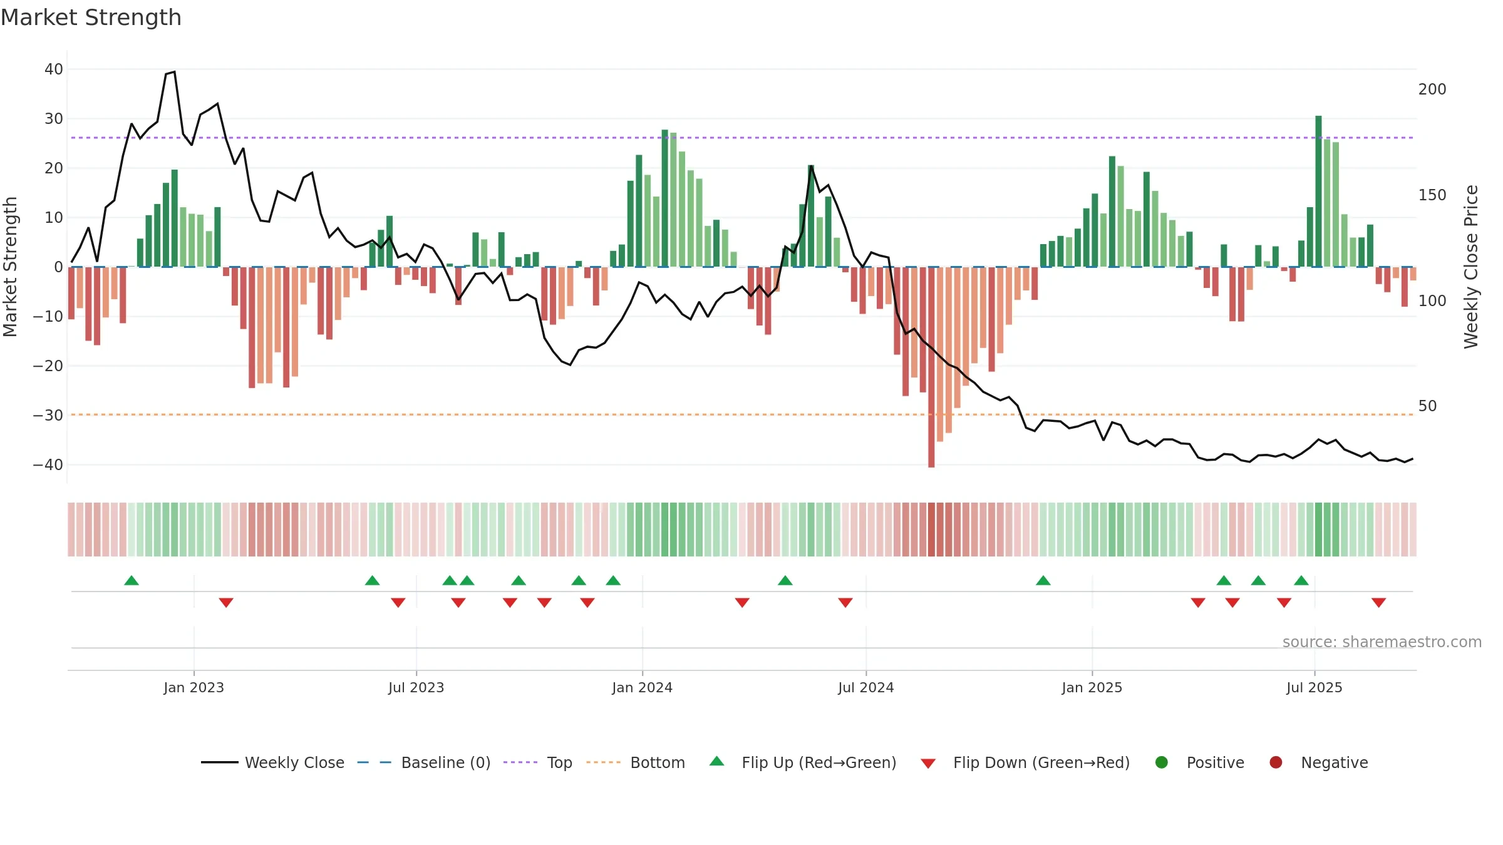Toggle Flip Up (Red→Green) legend entry
The image size is (1503, 845).
click(x=803, y=762)
